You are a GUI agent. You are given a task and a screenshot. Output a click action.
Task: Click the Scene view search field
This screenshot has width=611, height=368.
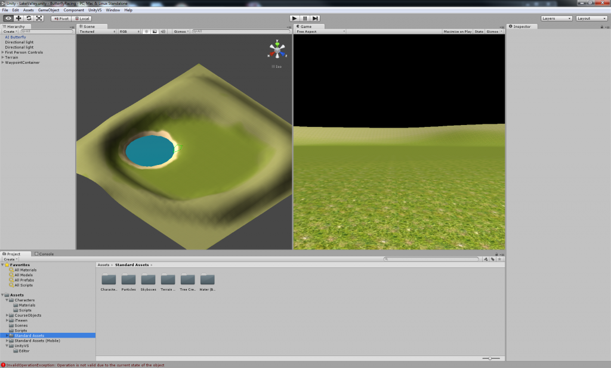coord(241,32)
